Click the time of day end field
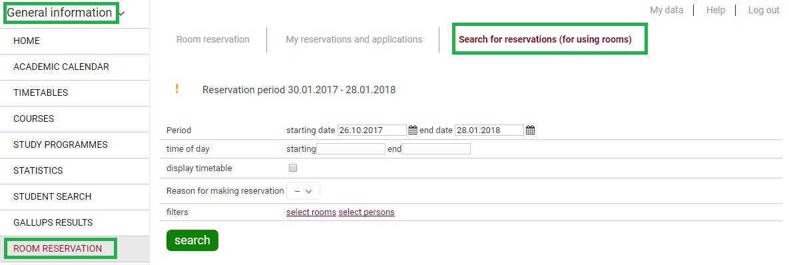The image size is (789, 265). [x=436, y=149]
